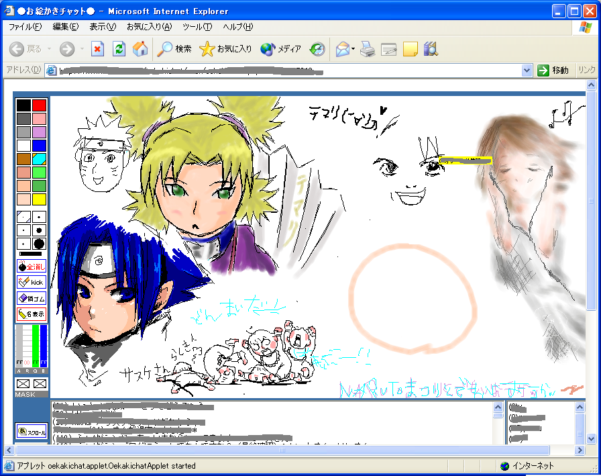
Task: Click the インターネット zone in status bar
Action: click(527, 466)
